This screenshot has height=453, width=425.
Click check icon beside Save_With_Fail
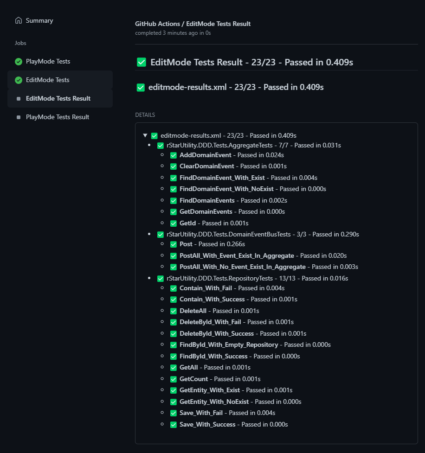(174, 413)
